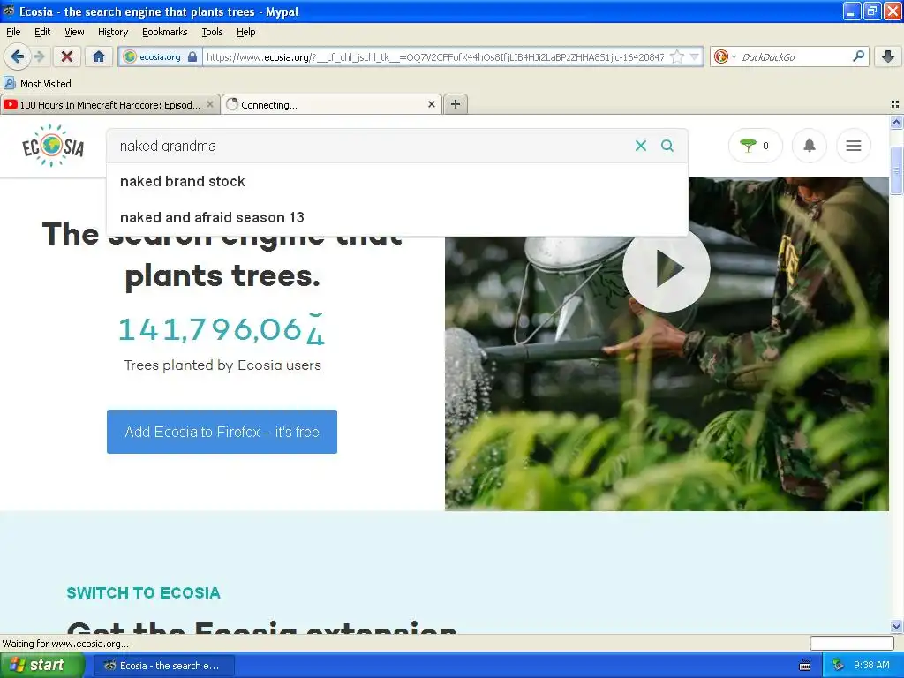This screenshot has width=904, height=678.
Task: Click the DuckDuckGo search input field
Action: coord(795,57)
